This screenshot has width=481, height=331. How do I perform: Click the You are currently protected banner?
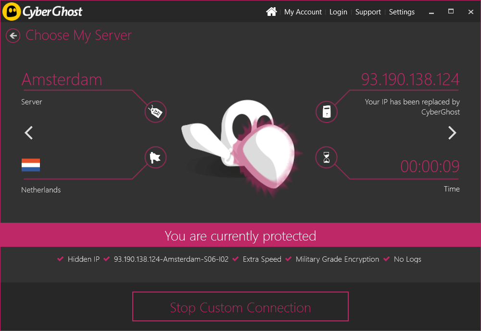(x=240, y=235)
